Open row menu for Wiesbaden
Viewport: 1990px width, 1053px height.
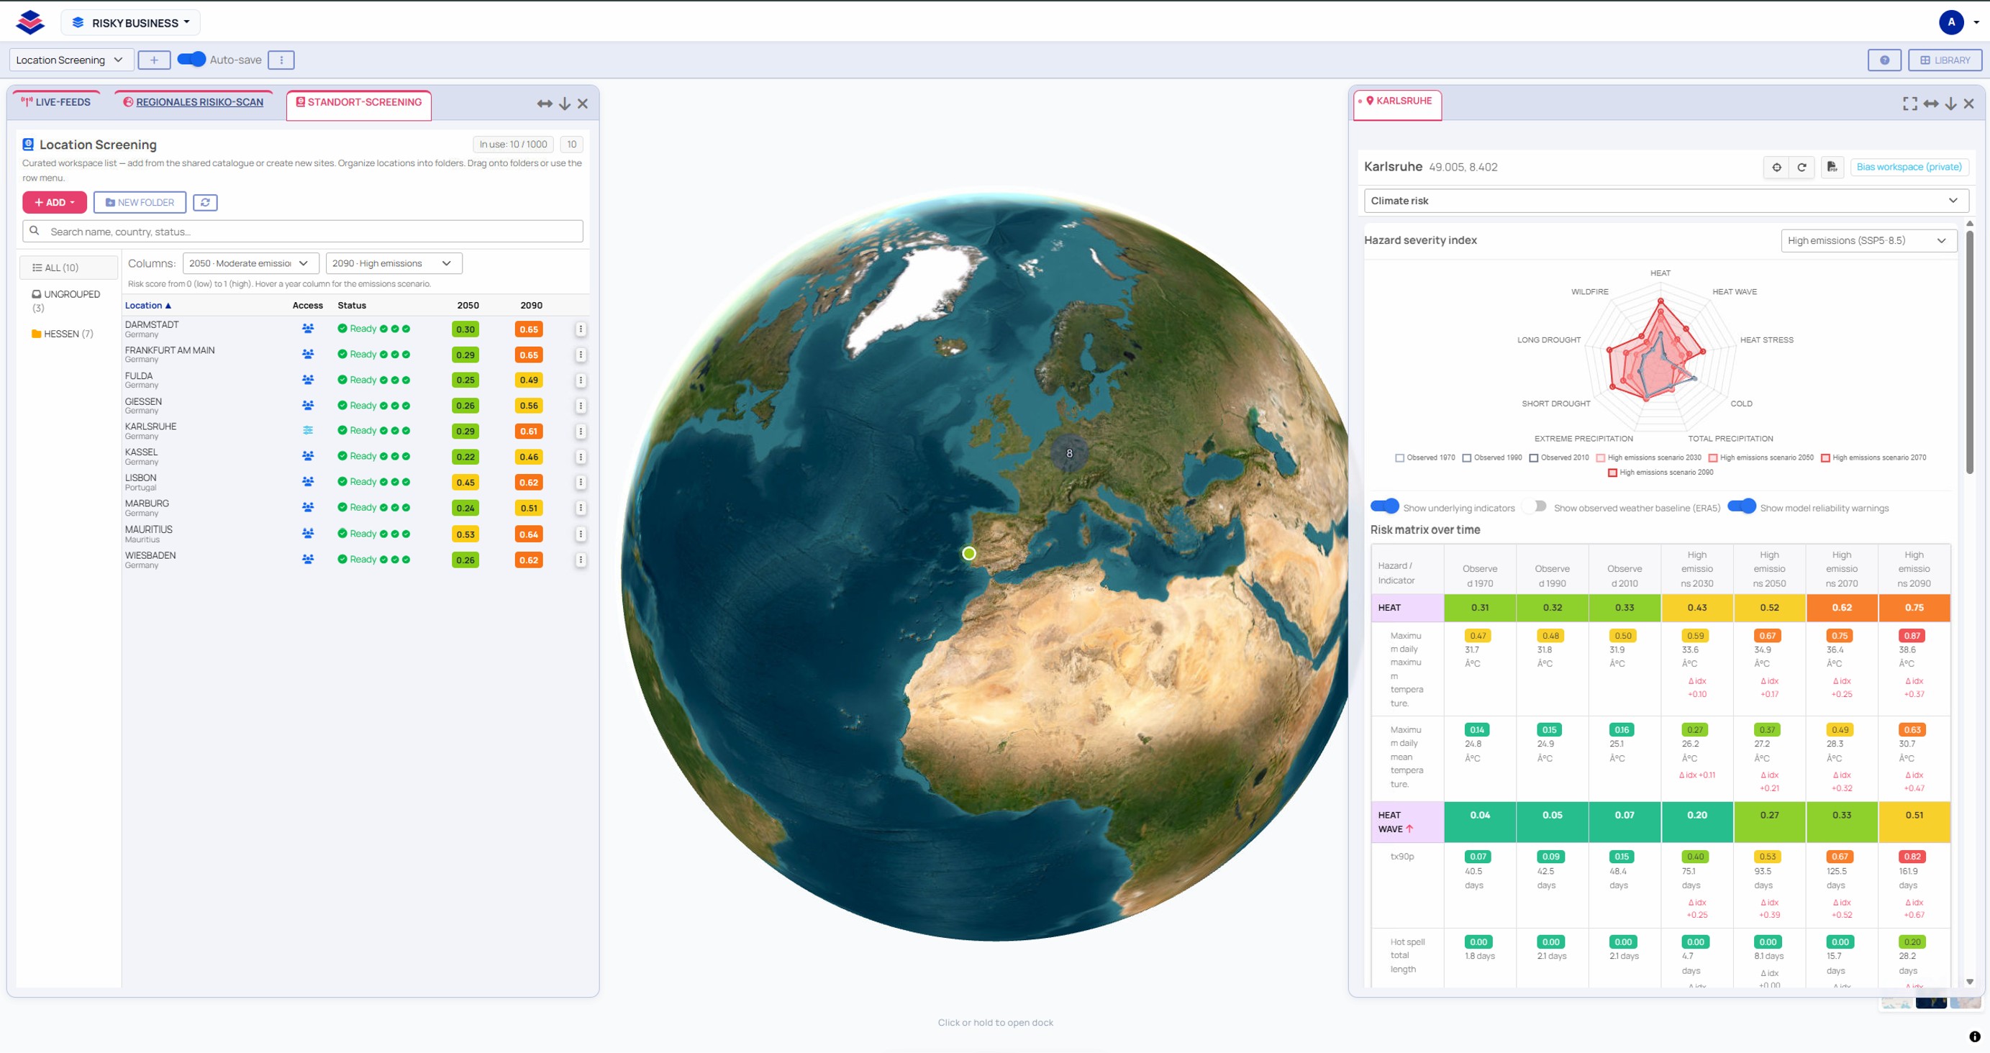(x=580, y=560)
